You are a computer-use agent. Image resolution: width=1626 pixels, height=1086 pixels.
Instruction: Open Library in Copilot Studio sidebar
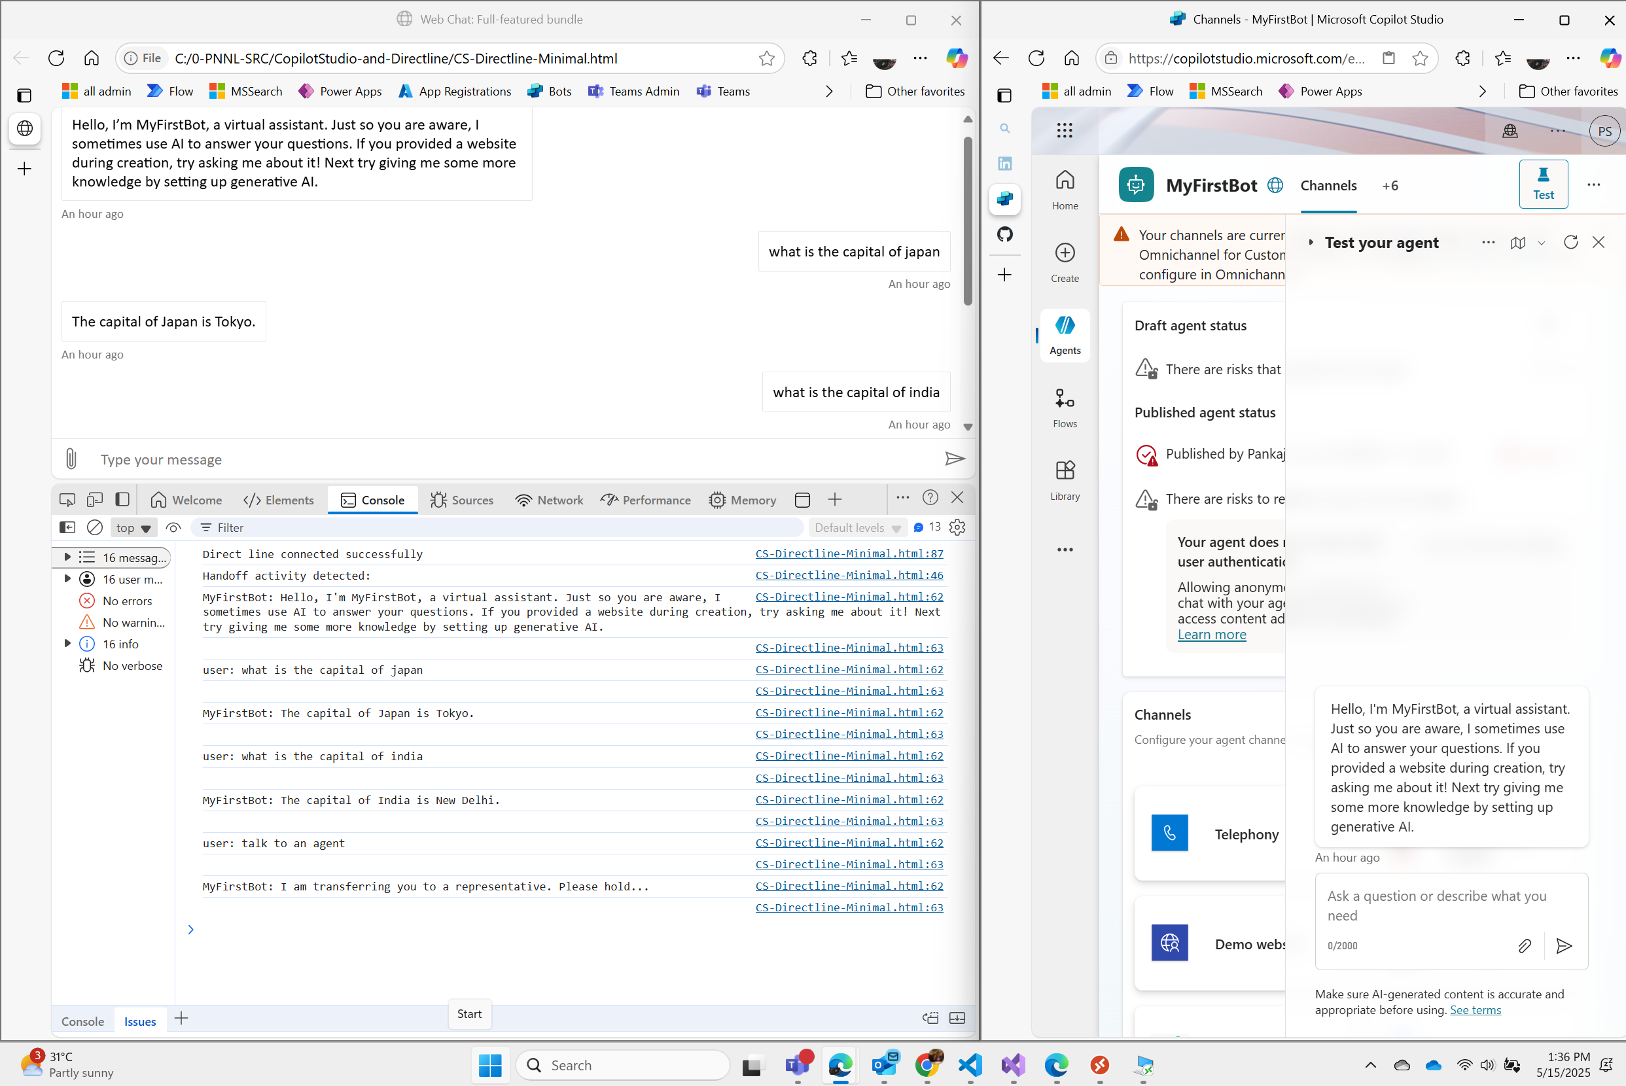point(1065,480)
